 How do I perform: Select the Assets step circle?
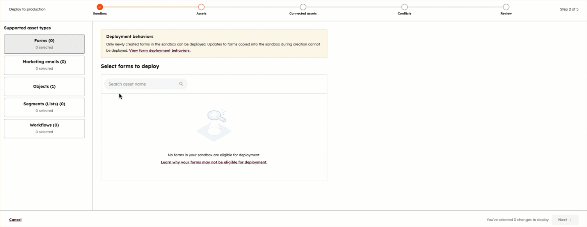(201, 7)
